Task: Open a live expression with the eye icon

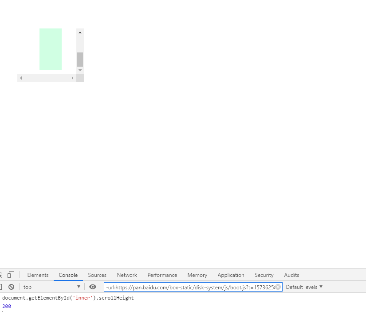Action: coord(93,287)
